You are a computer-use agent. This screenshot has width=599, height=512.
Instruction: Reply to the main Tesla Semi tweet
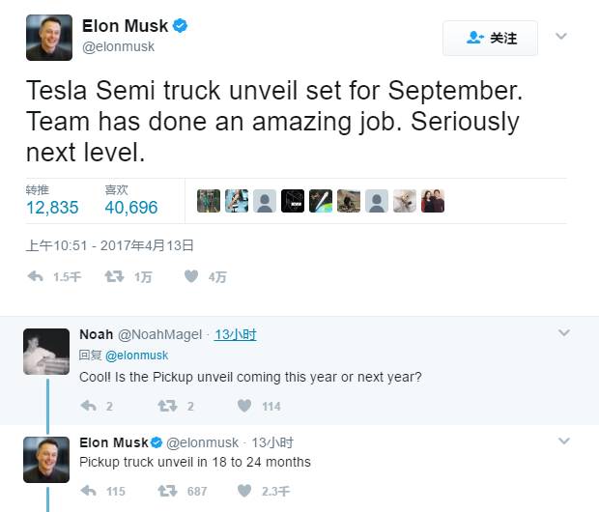[x=36, y=277]
